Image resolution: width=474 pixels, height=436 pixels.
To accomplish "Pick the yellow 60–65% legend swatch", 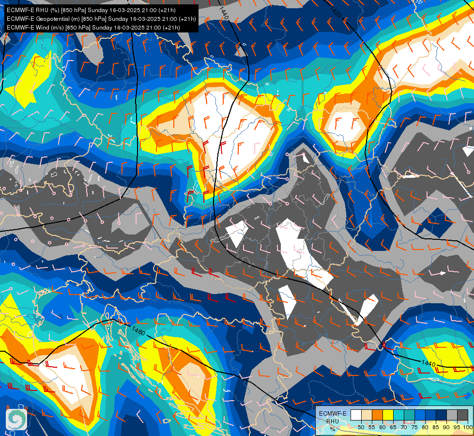I will click(388, 415).
